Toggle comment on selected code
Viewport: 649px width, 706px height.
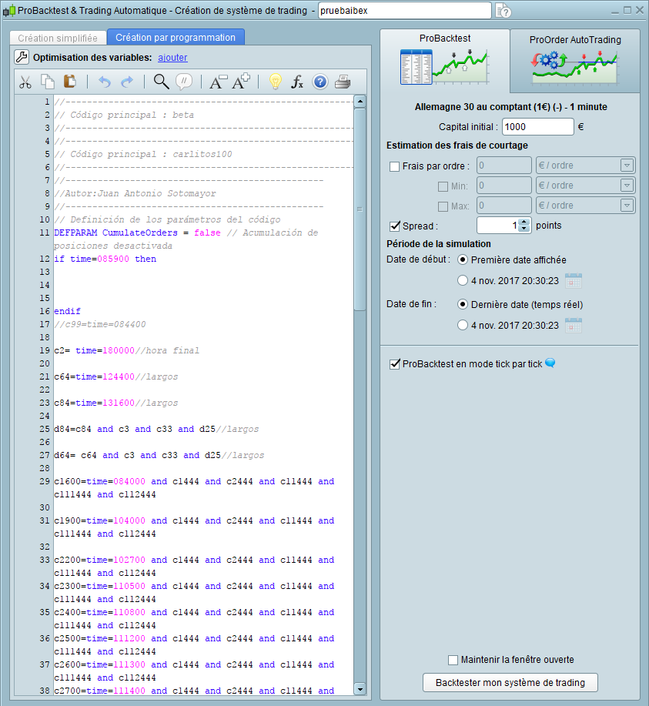click(x=184, y=82)
